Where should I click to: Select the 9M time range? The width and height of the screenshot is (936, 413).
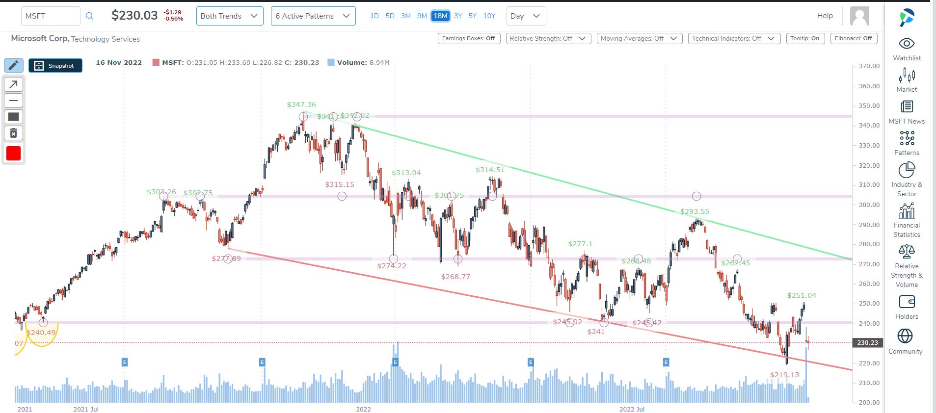pyautogui.click(x=422, y=16)
